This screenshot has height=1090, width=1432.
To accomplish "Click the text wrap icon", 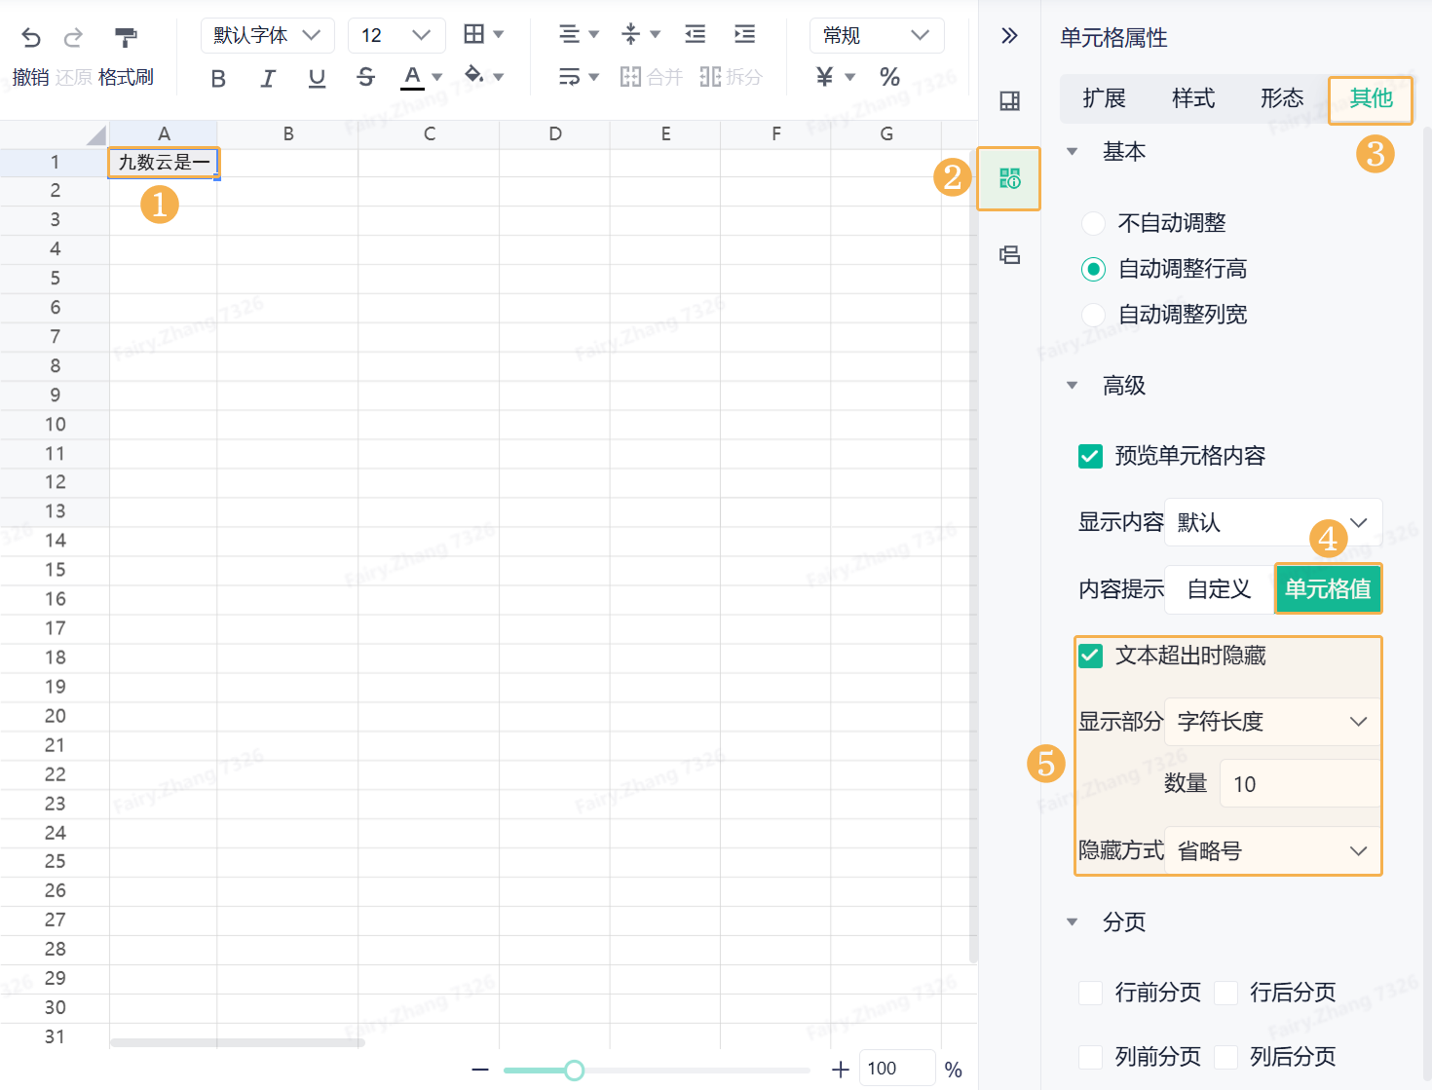I will tap(570, 76).
